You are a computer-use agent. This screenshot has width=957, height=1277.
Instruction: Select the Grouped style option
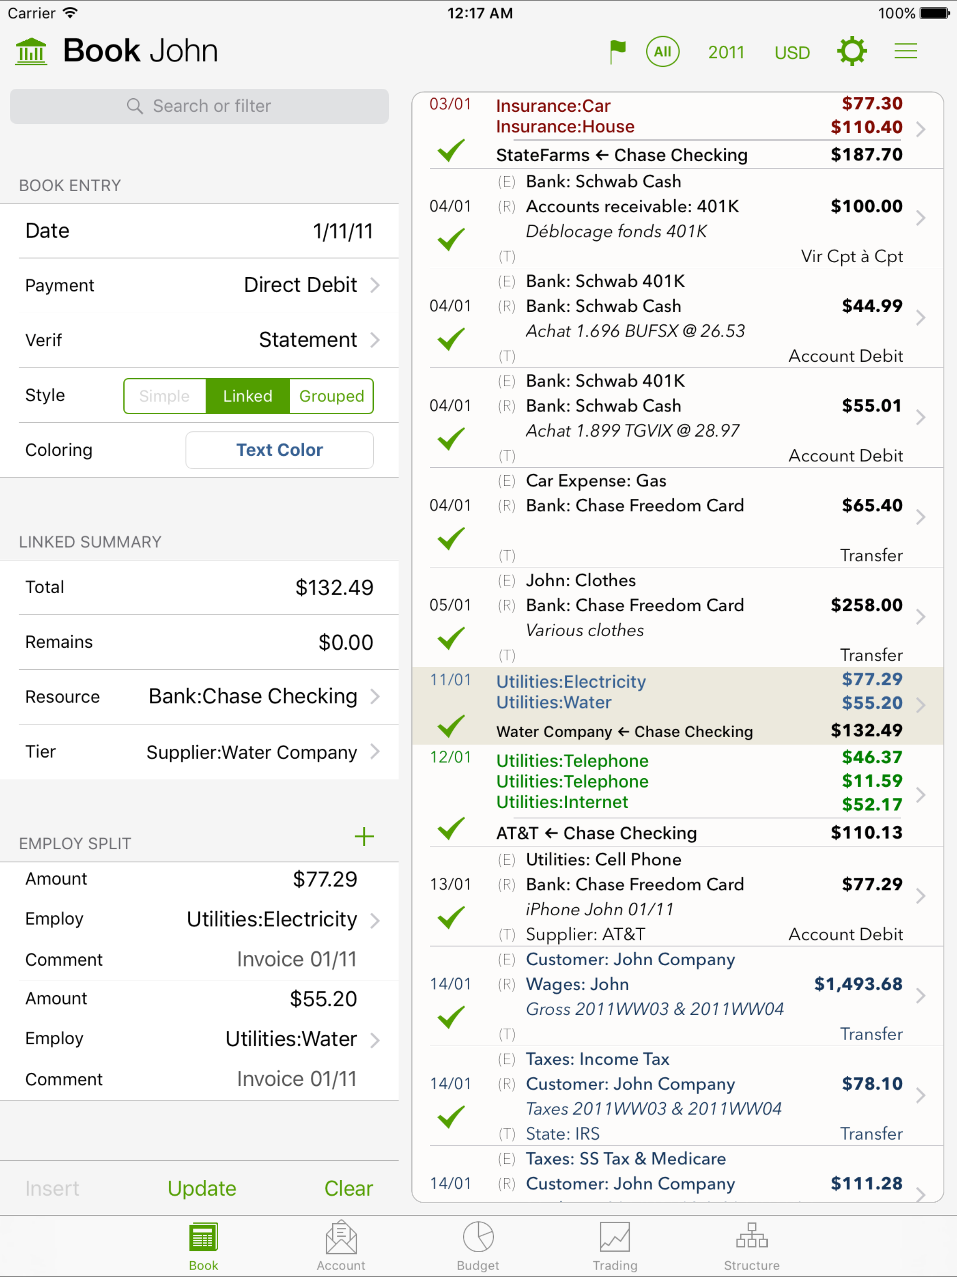331,396
